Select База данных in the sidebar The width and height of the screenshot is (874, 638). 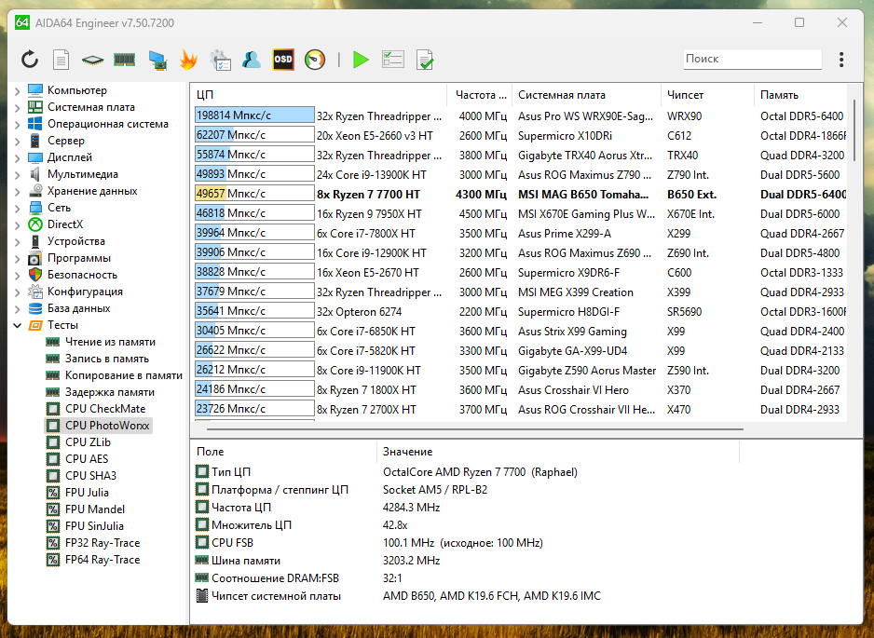78,307
